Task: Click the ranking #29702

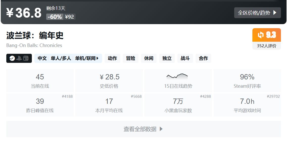Action: click(273, 96)
